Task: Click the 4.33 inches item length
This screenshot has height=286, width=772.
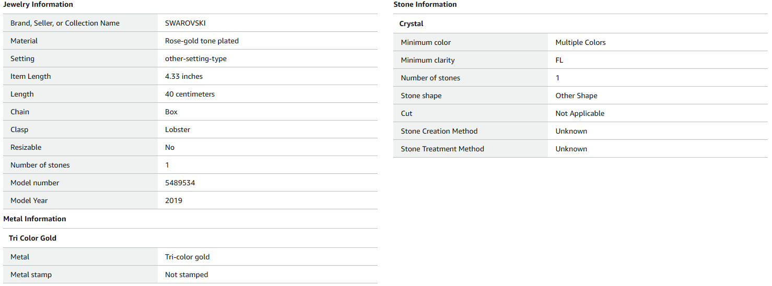Action: tap(184, 76)
